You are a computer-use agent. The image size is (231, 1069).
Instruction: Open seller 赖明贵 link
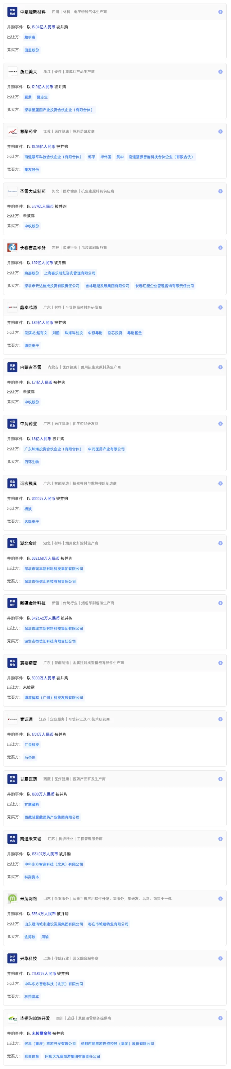pos(30,37)
